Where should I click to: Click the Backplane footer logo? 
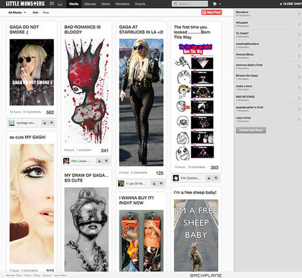(206, 275)
